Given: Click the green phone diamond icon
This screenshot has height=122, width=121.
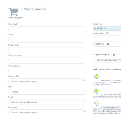Looking at the screenshot, I should 97,91.
